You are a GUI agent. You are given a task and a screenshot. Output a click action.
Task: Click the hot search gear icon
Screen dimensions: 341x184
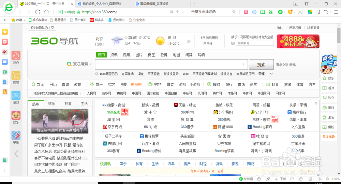(97, 74)
